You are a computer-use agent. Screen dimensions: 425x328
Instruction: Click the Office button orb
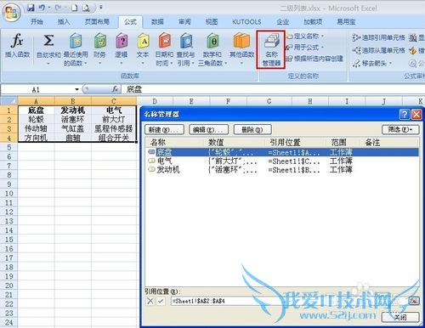(11, 13)
